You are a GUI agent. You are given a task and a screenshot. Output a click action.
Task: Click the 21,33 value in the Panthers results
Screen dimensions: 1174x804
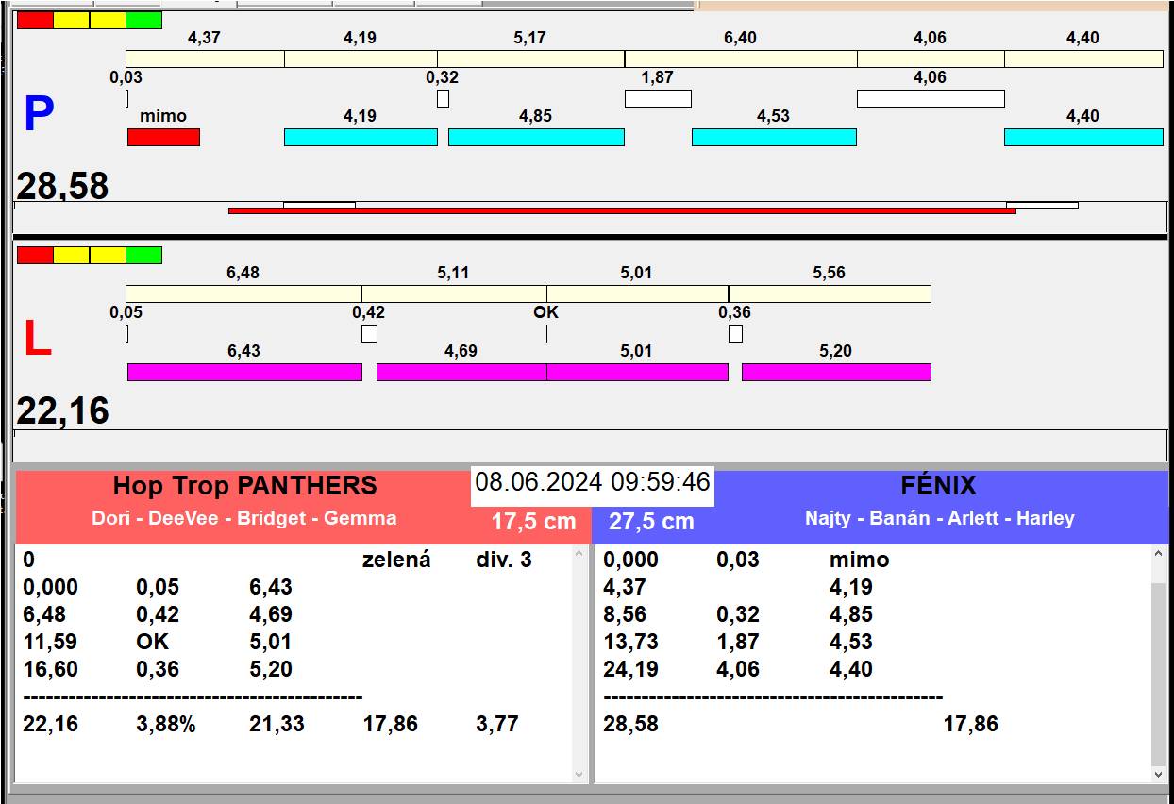[277, 725]
